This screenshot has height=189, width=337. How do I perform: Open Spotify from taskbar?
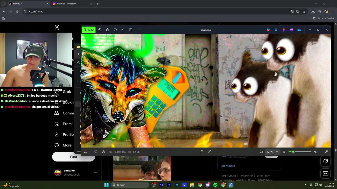point(215,185)
